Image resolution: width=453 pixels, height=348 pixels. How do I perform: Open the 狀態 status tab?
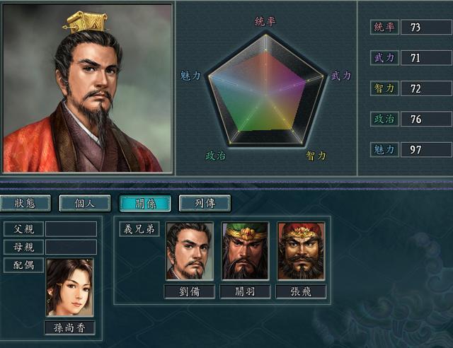coord(25,203)
